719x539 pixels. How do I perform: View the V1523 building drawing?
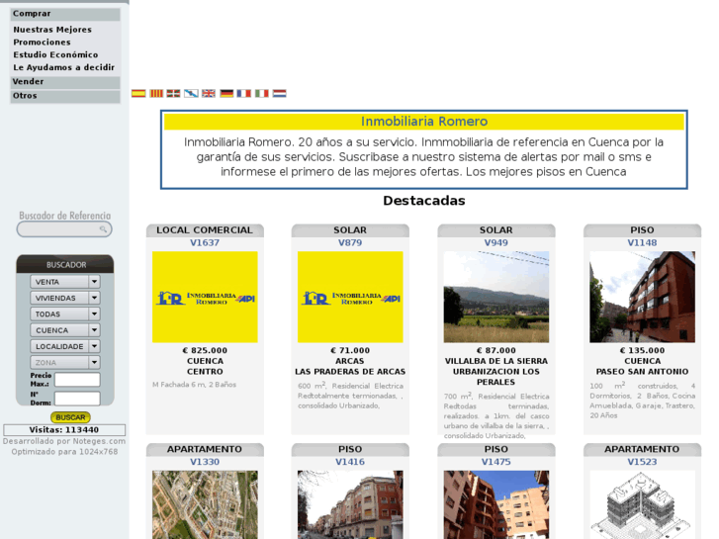point(642,504)
